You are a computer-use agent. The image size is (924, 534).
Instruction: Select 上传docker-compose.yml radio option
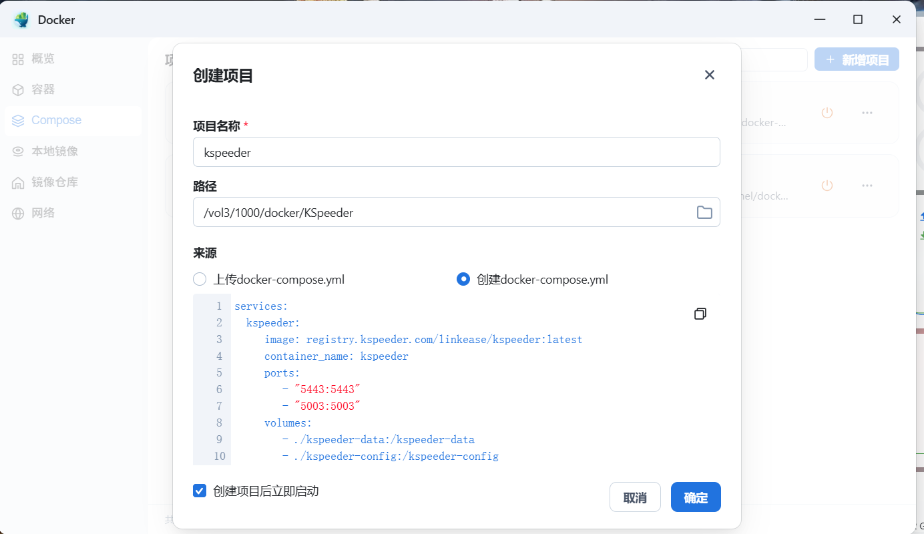200,279
